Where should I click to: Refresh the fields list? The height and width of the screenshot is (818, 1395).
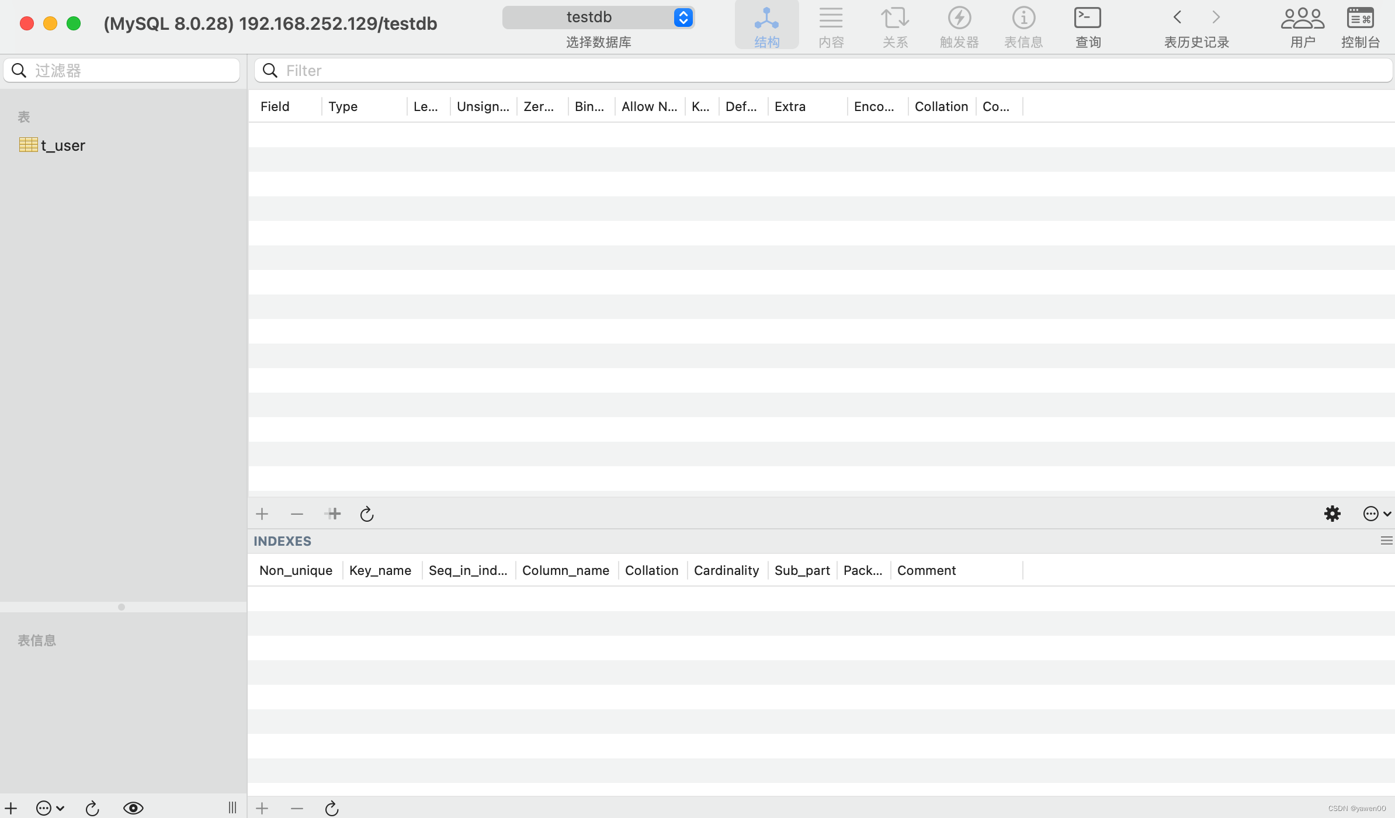click(367, 514)
